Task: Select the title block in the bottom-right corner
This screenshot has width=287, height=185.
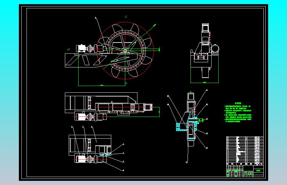Action: pos(245,171)
